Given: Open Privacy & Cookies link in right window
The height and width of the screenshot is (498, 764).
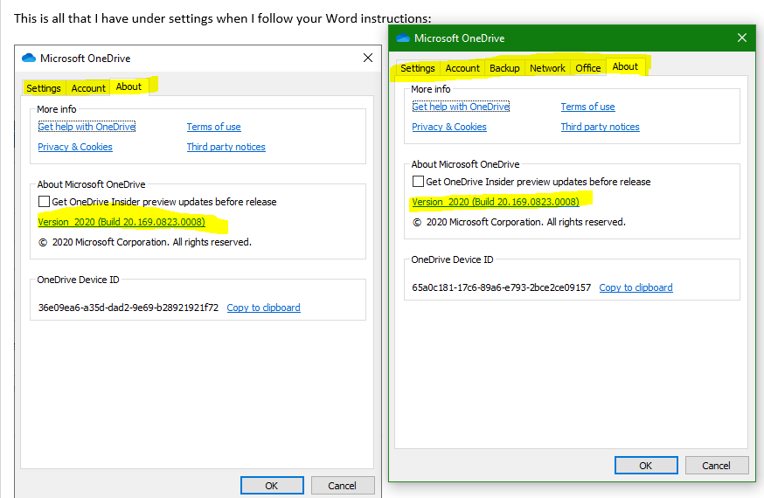Looking at the screenshot, I should 449,127.
